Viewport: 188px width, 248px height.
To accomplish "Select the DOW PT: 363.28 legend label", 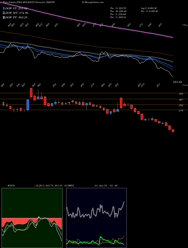I will 16,17.
